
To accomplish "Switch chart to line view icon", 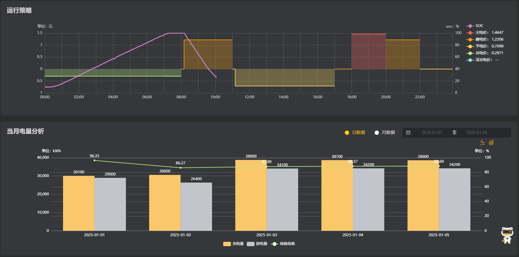I will pos(482,142).
